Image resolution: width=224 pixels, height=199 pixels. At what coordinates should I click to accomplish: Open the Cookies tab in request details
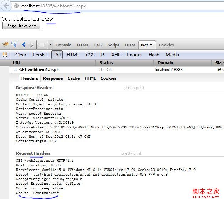(108, 78)
